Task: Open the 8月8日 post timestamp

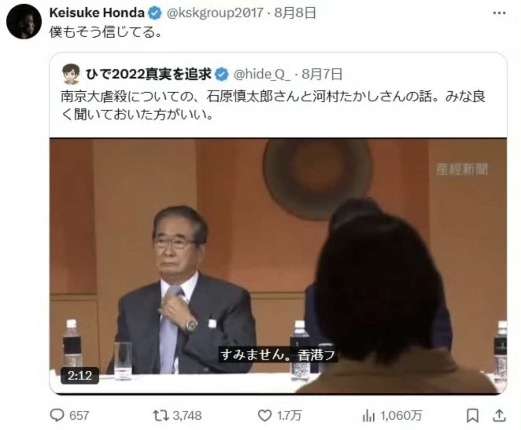Action: pyautogui.click(x=295, y=13)
